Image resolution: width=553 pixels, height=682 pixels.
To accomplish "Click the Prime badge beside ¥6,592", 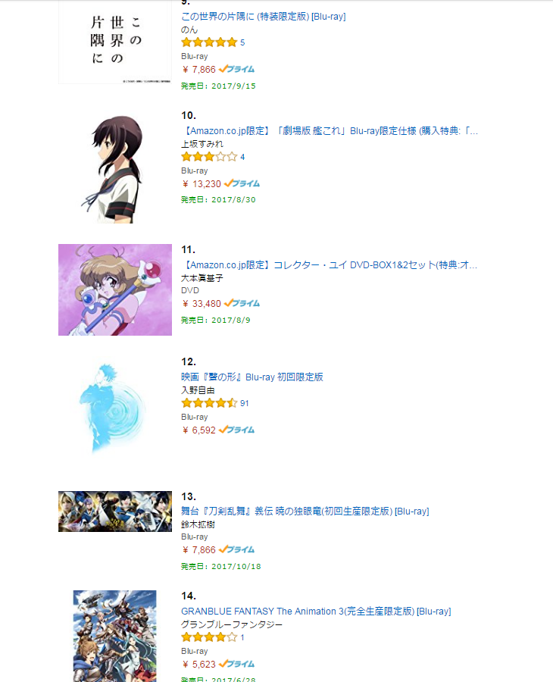I will 237,430.
